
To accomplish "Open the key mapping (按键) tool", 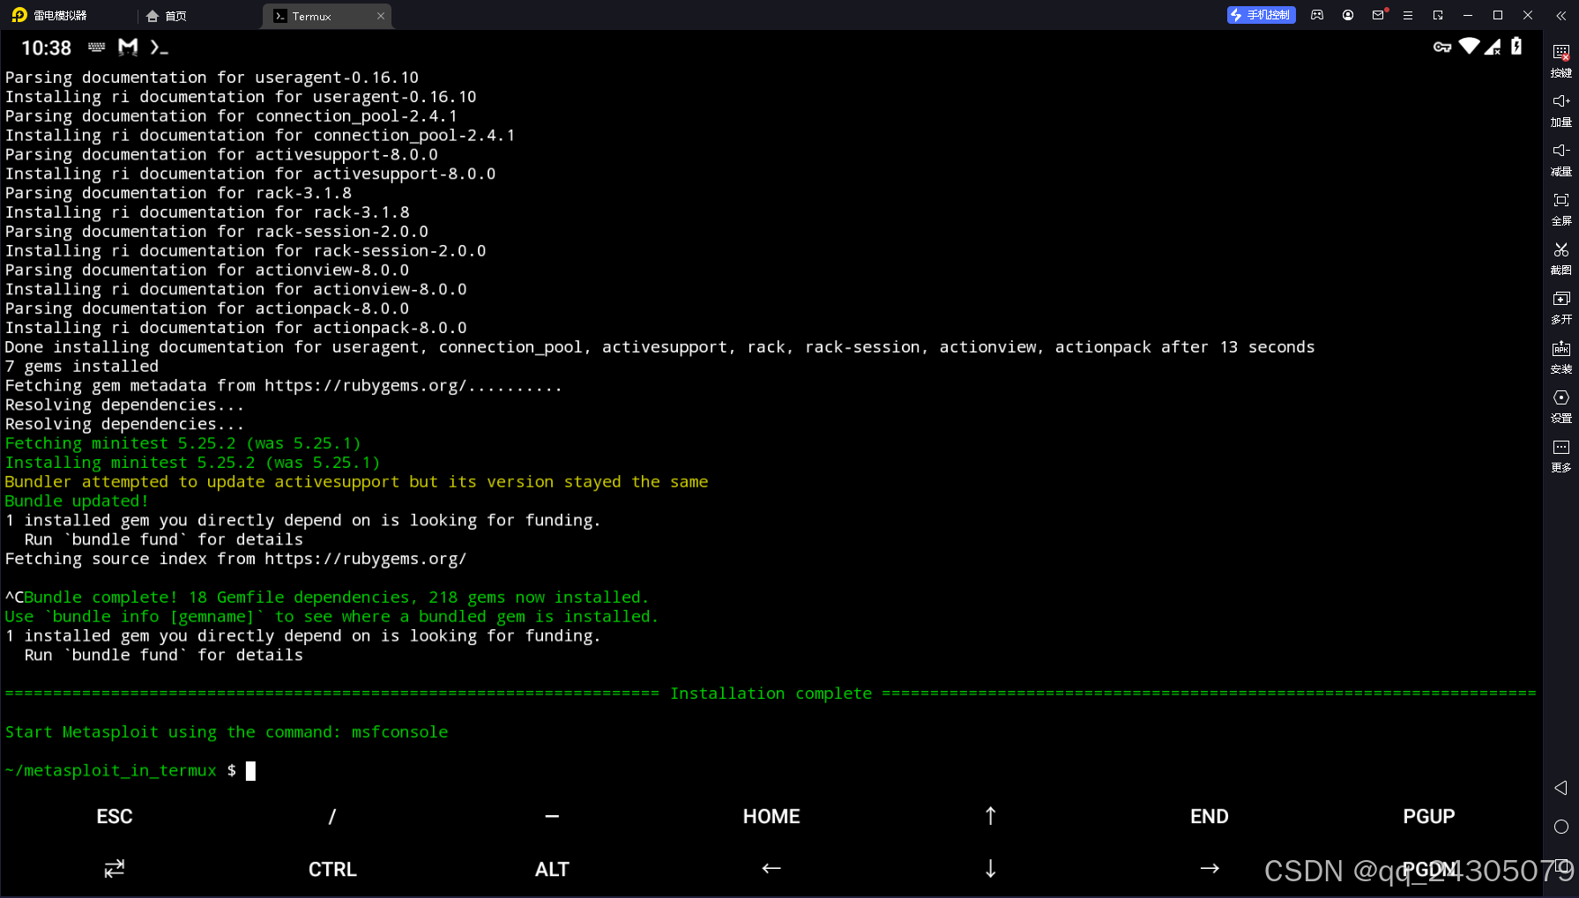I will coord(1560,61).
